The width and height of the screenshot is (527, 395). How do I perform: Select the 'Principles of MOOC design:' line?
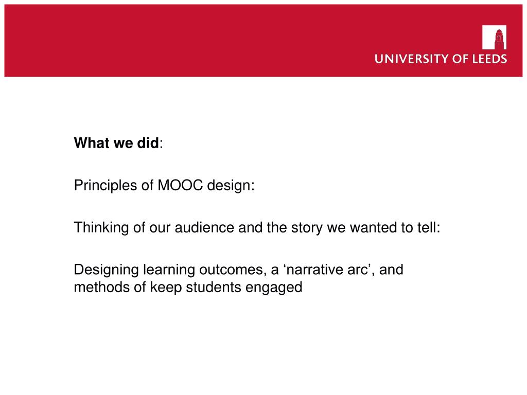pos(164,185)
